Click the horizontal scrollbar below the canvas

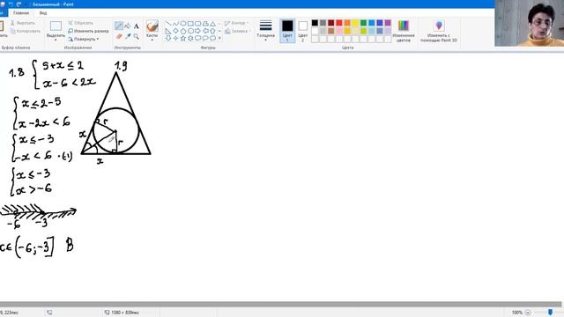click(x=280, y=304)
